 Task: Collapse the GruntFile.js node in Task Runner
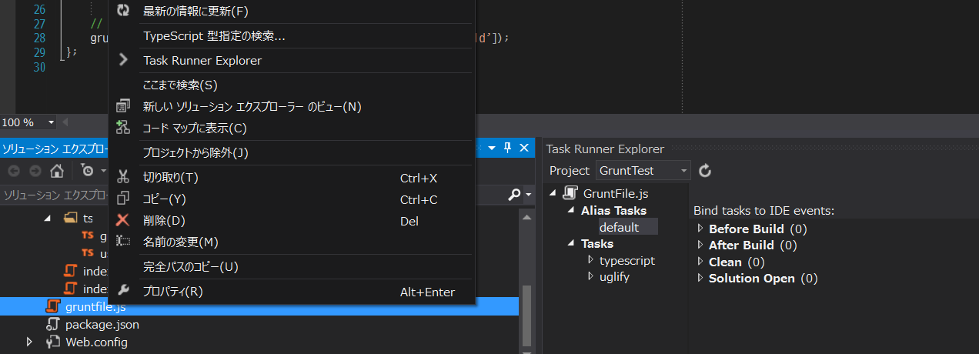[x=553, y=193]
